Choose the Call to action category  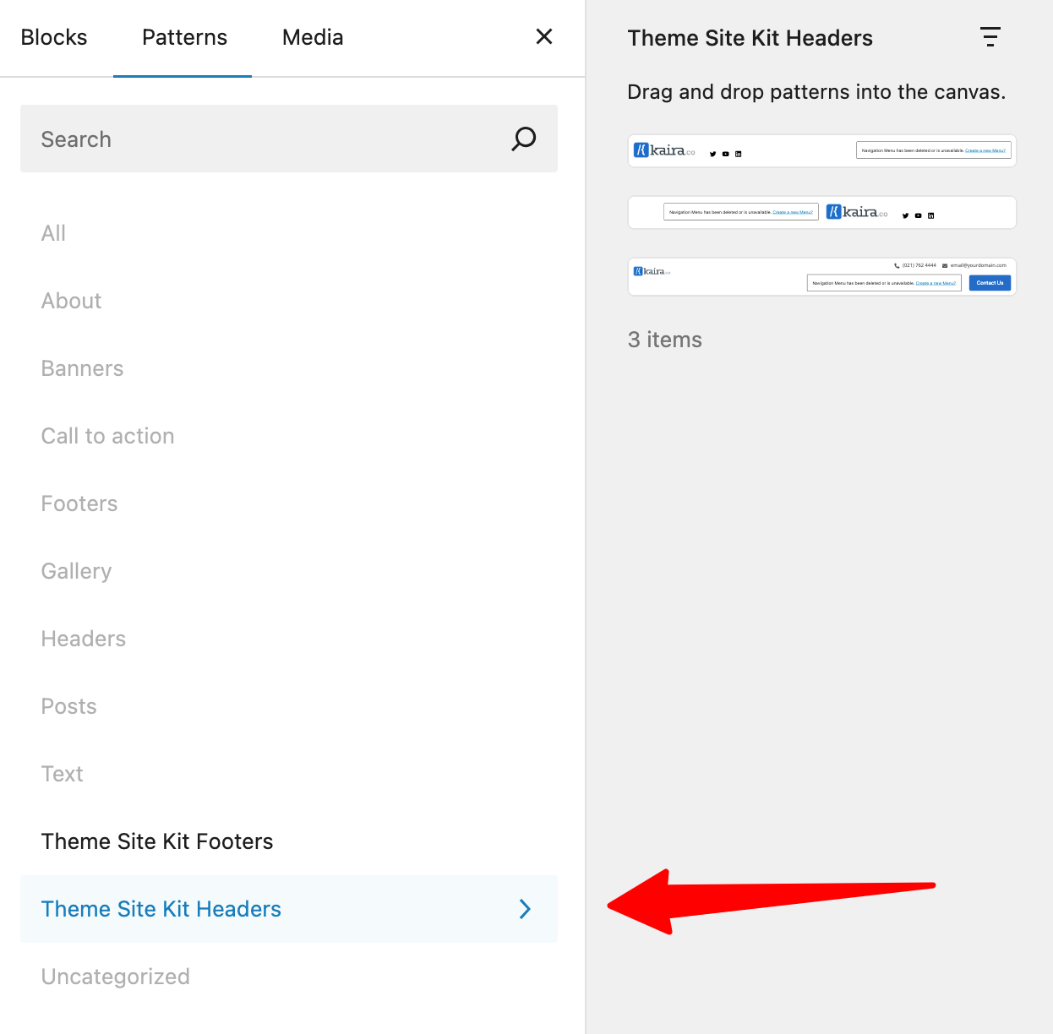click(x=108, y=436)
